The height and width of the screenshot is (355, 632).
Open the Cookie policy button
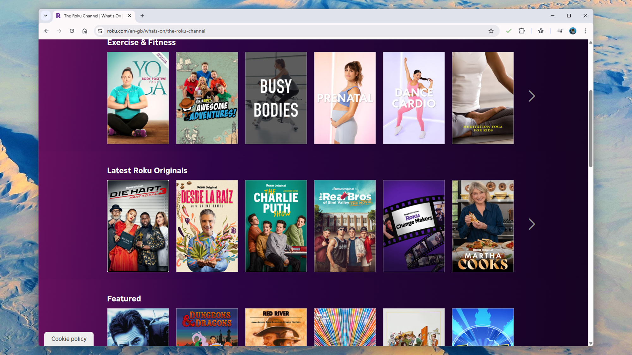coord(69,339)
